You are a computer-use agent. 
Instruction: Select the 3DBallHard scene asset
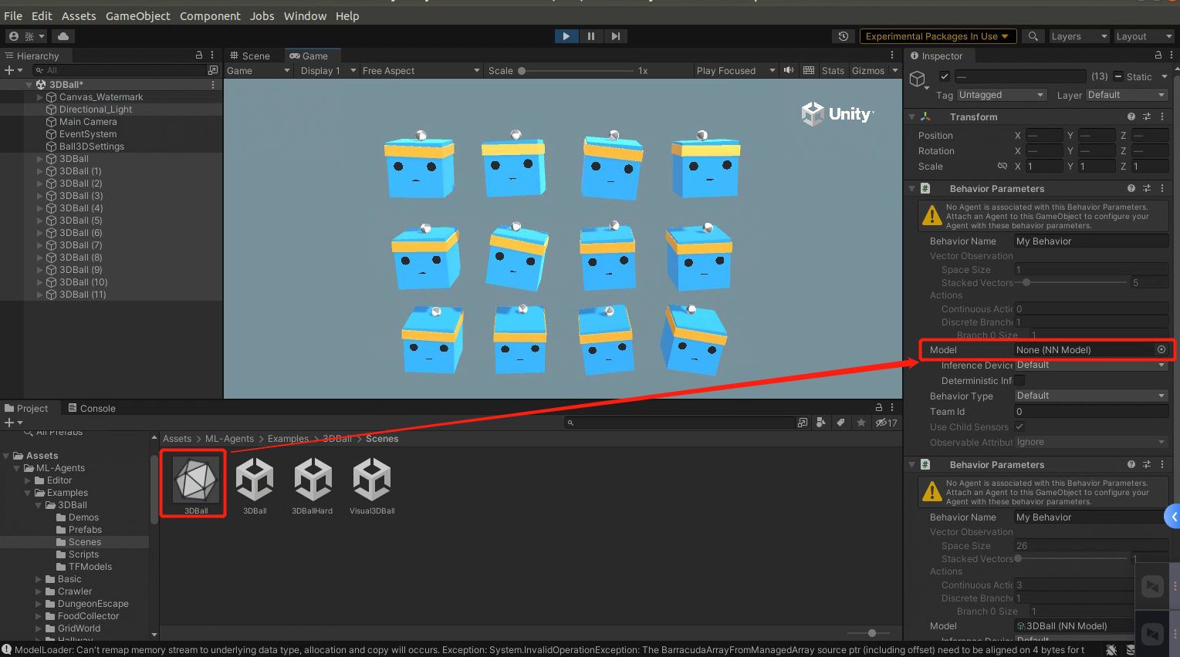click(x=313, y=486)
